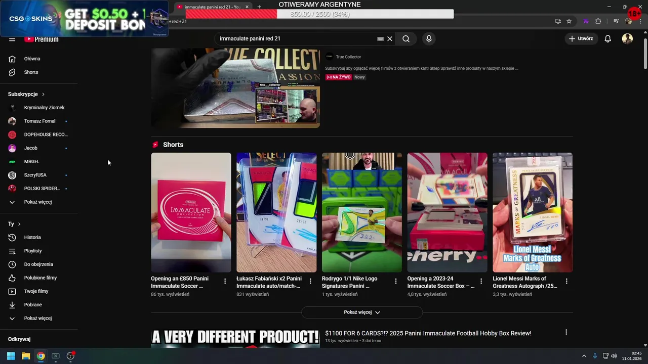Screen dimensions: 648x364
Task: Open the Windows Start menu
Action: point(11,356)
